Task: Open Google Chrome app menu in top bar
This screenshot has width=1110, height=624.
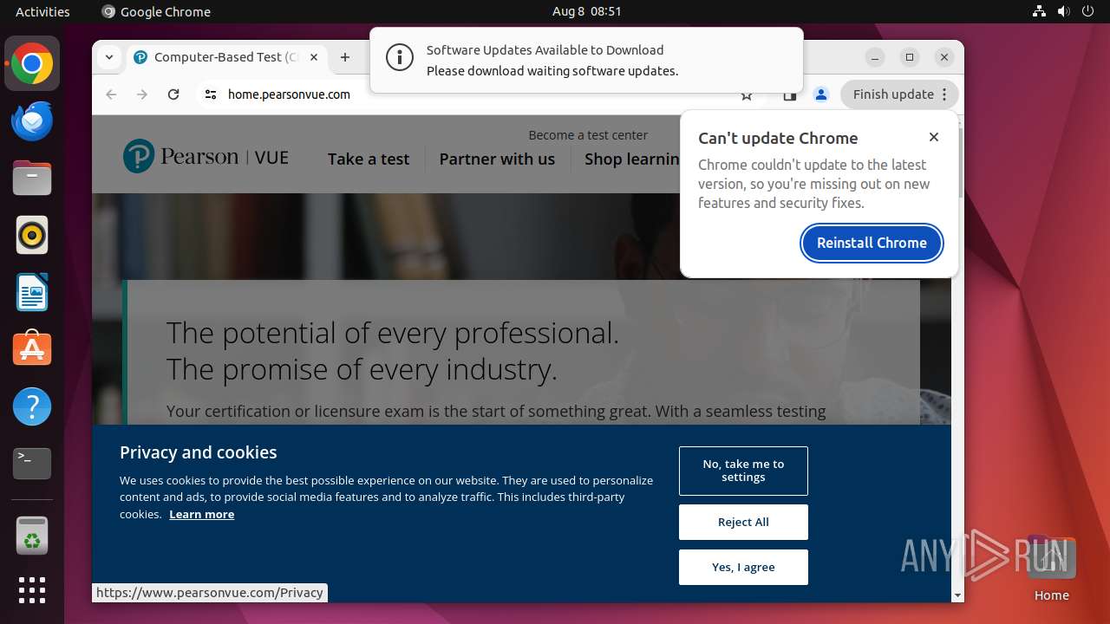Action: 156,11
